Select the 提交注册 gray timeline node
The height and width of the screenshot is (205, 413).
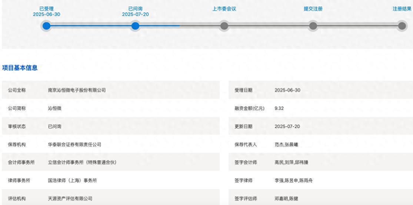click(313, 26)
